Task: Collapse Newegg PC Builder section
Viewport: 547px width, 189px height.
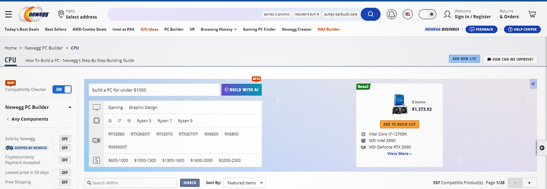Action: tap(70, 107)
